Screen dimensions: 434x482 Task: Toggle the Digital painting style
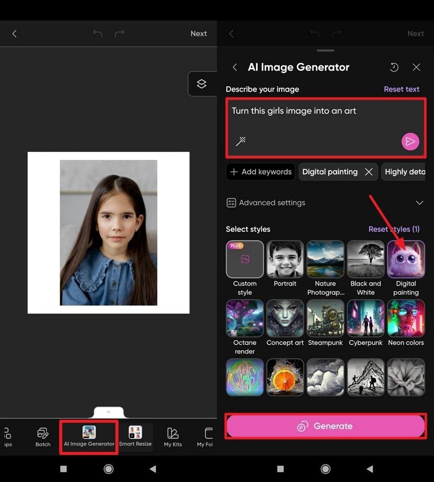pyautogui.click(x=406, y=259)
